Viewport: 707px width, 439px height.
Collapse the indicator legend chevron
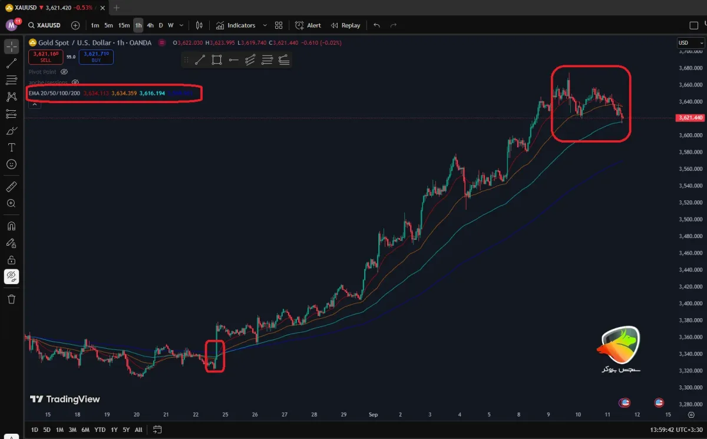click(x=34, y=104)
